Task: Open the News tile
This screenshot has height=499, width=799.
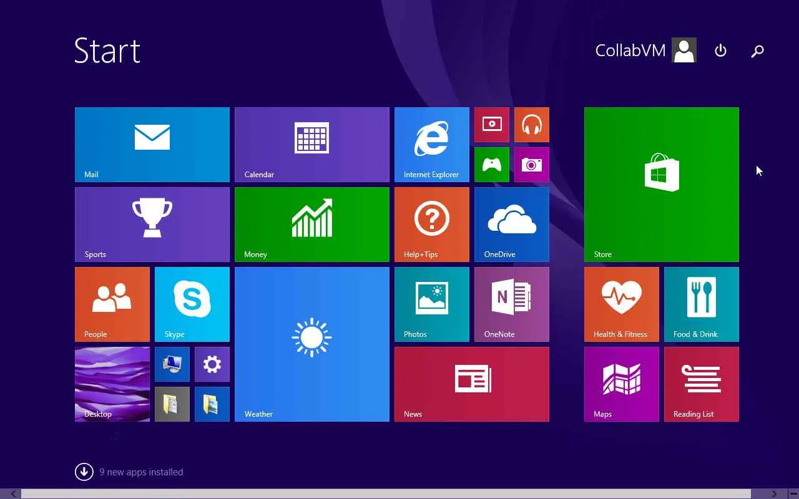Action: pos(472,384)
